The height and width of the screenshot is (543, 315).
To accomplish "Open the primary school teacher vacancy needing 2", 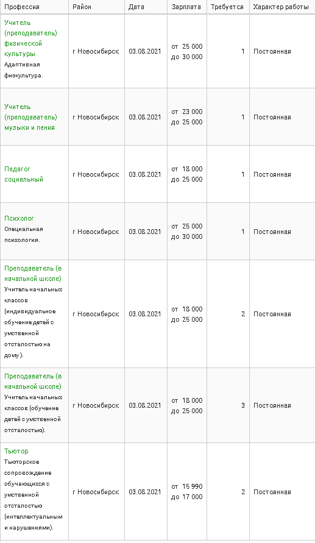I will coord(34,273).
